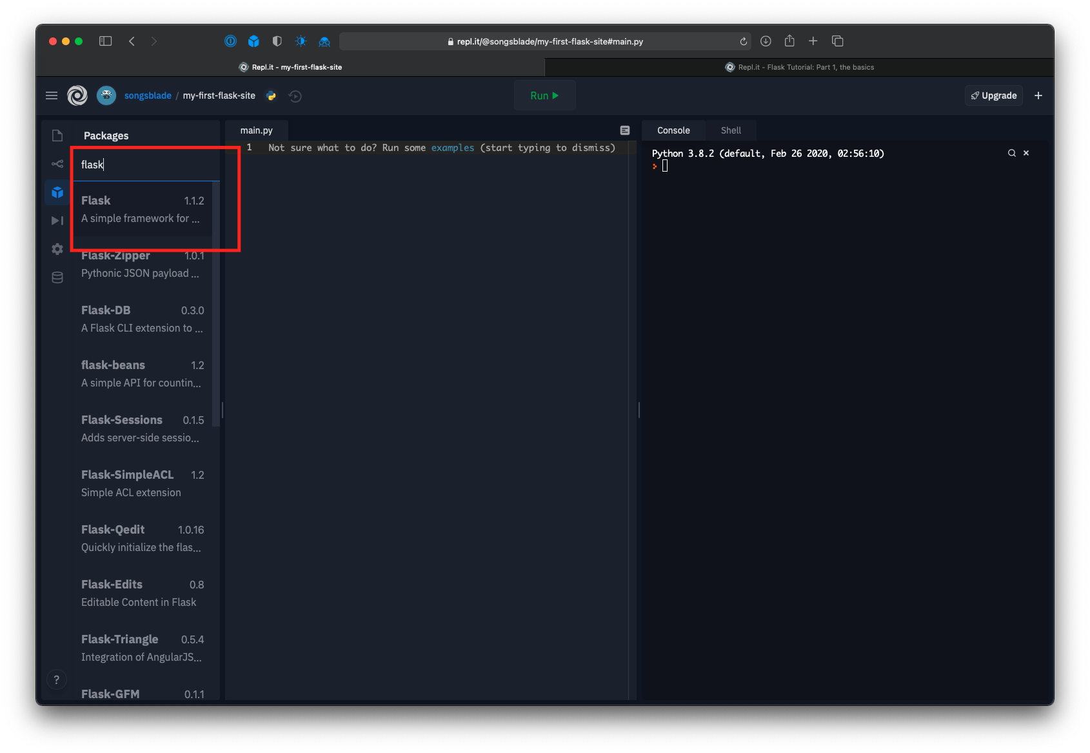The image size is (1090, 753).
Task: Search the console with magnifier icon
Action: (1012, 153)
